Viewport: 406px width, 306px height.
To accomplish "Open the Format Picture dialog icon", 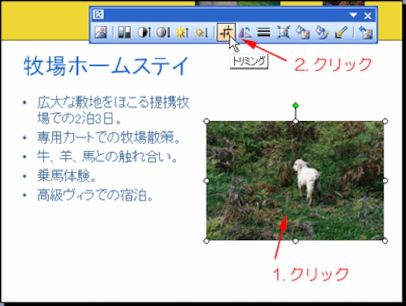I will click(x=322, y=32).
